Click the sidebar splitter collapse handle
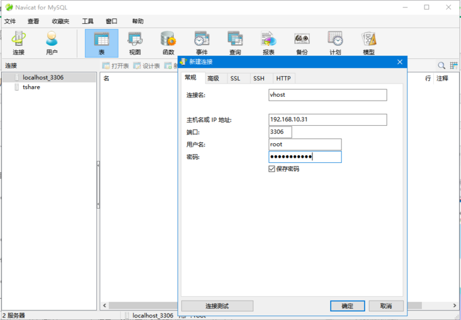 [x=98, y=185]
